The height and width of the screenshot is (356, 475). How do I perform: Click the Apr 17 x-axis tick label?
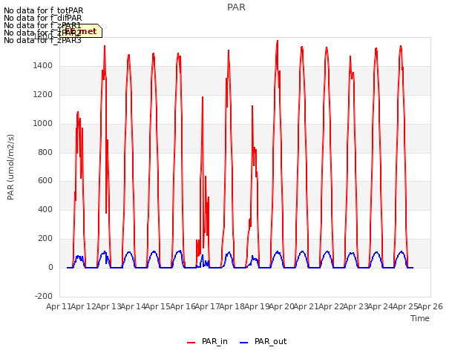pyautogui.click(x=207, y=306)
